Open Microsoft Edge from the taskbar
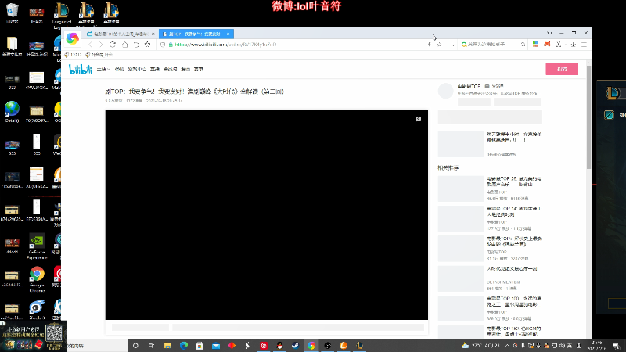Screen dimensions: 626x352 point(184,346)
